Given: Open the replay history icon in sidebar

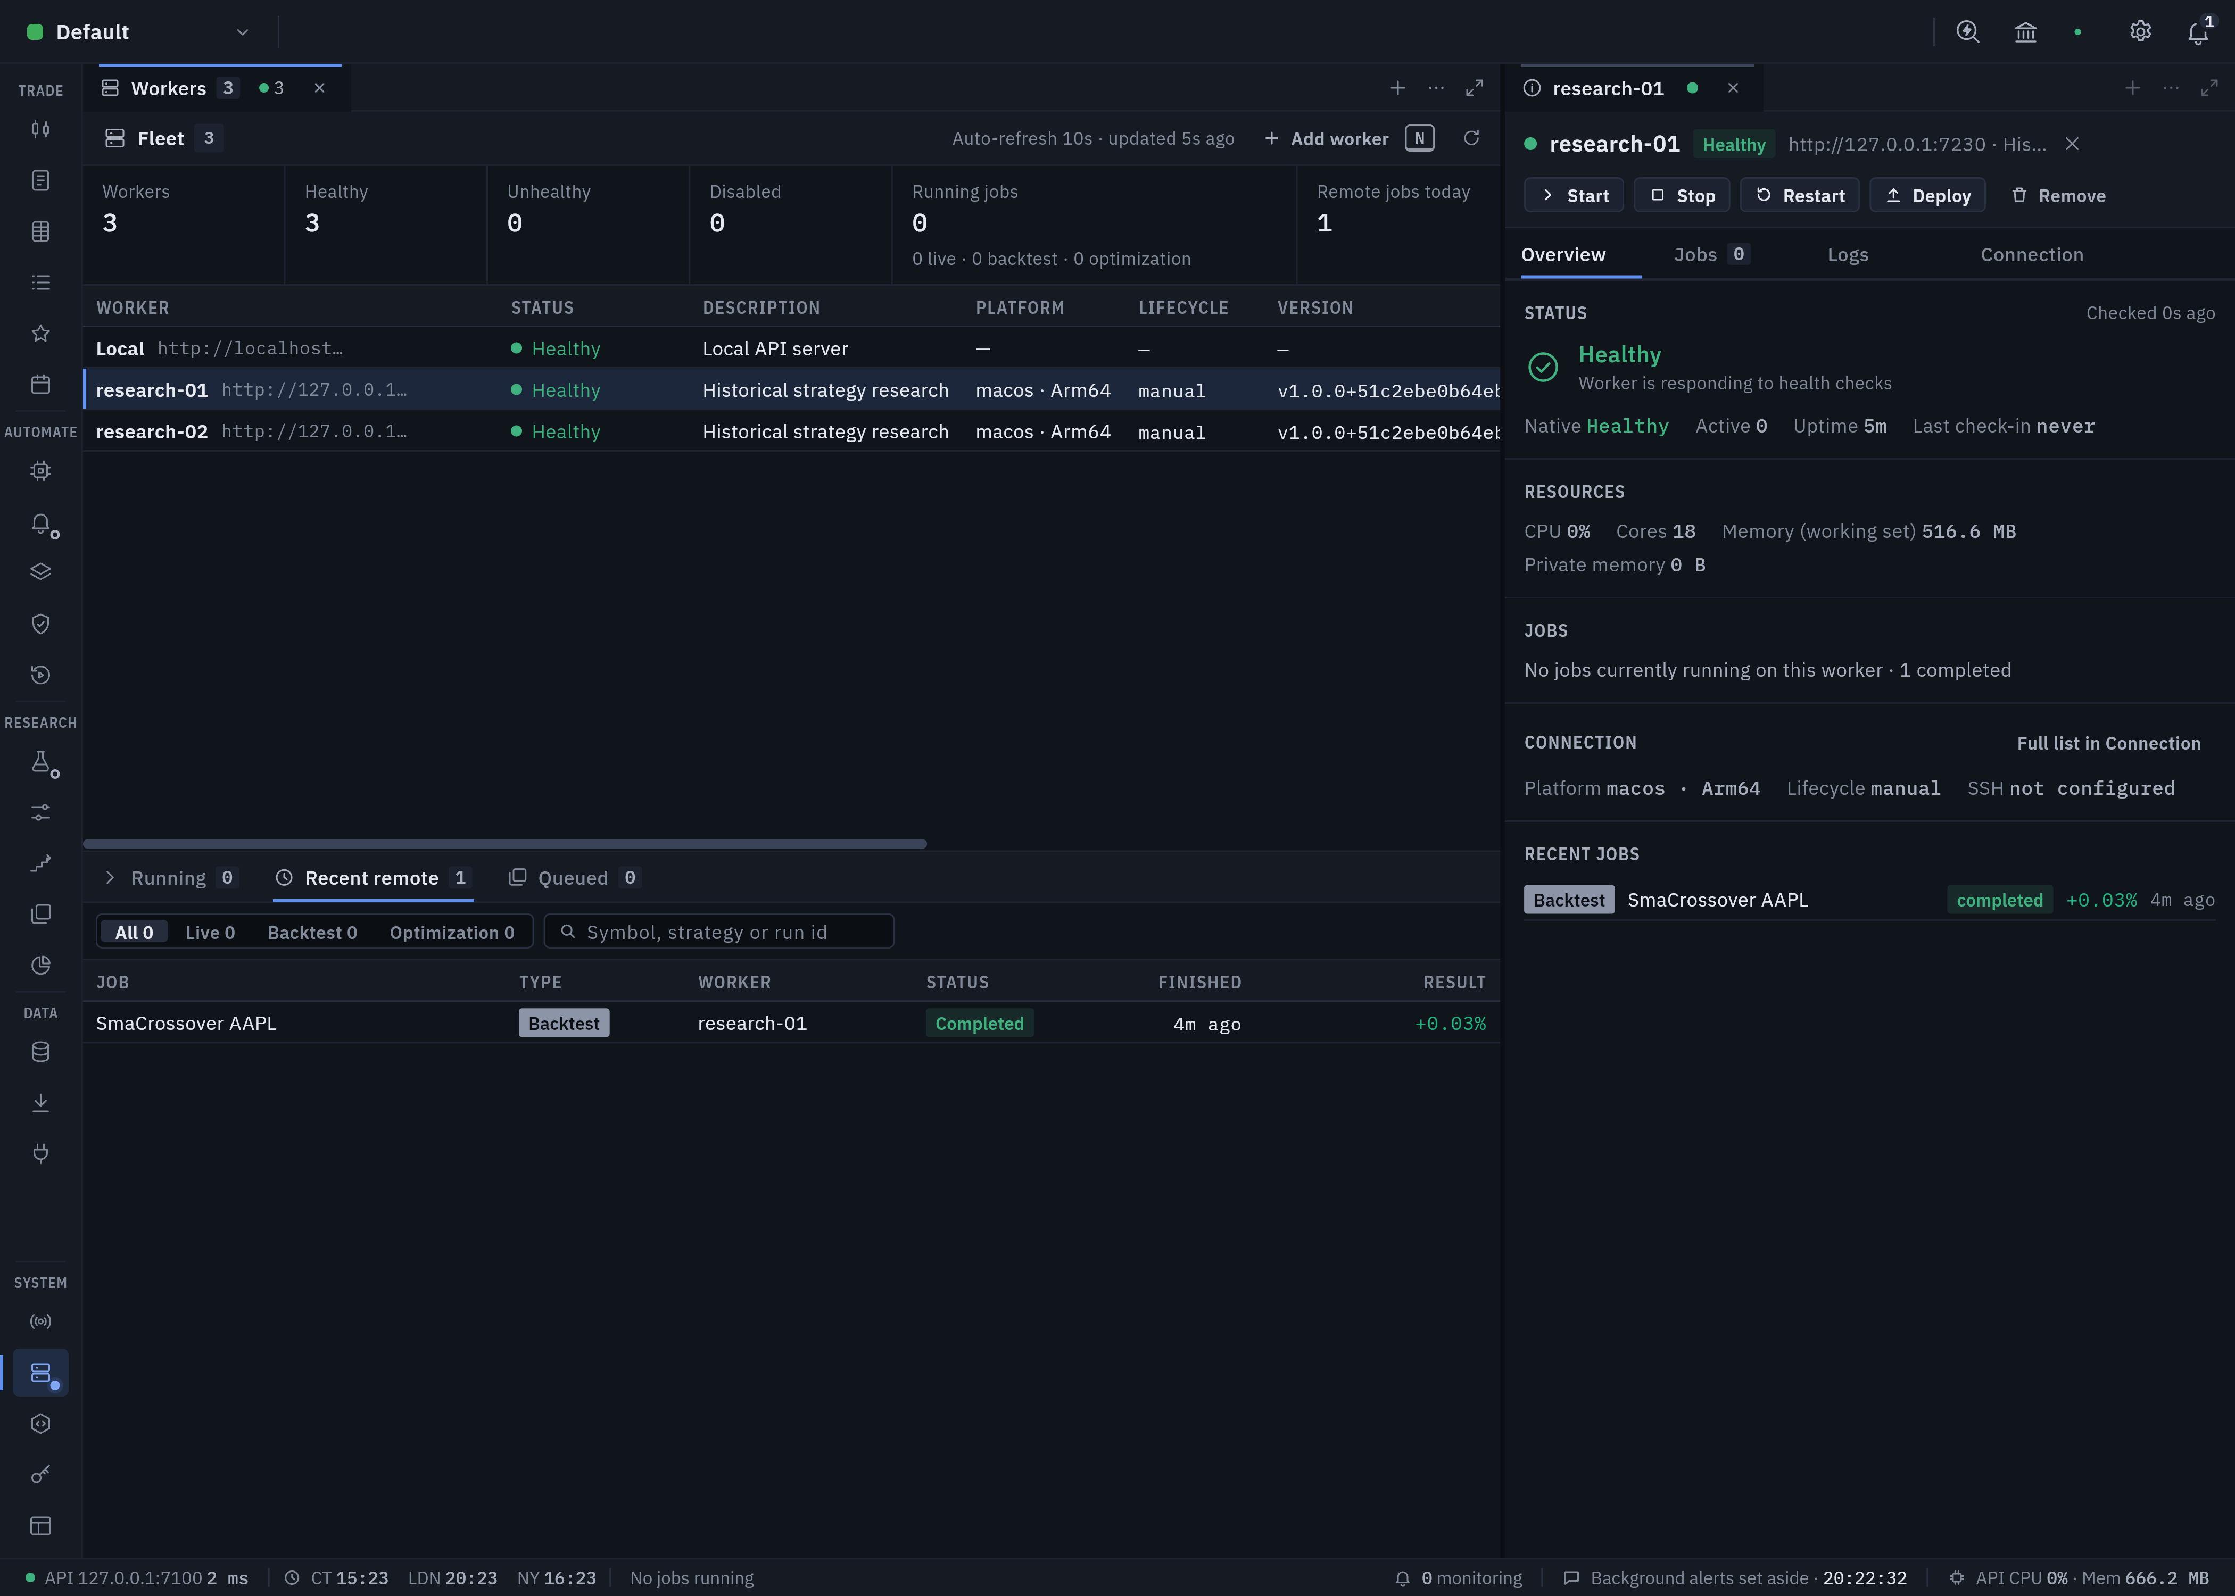Looking at the screenshot, I should 40,675.
